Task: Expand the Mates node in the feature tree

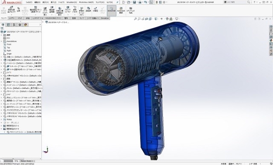Action: click(x=1, y=119)
